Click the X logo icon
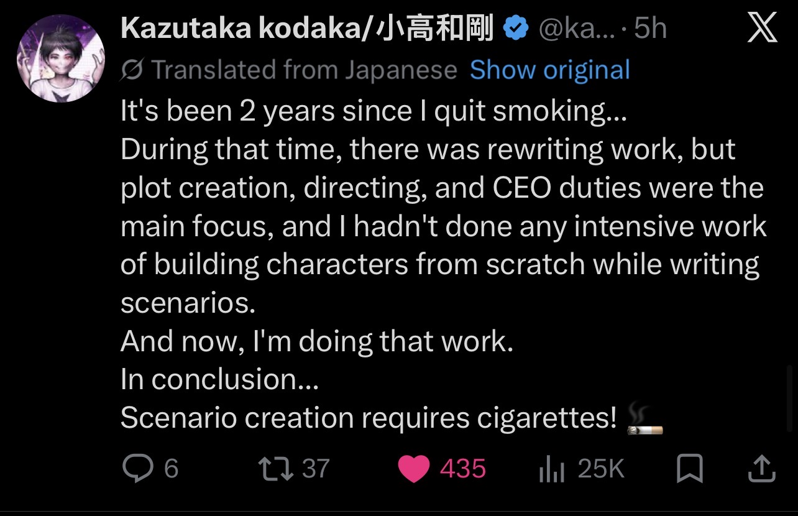This screenshot has width=798, height=516. click(x=763, y=28)
